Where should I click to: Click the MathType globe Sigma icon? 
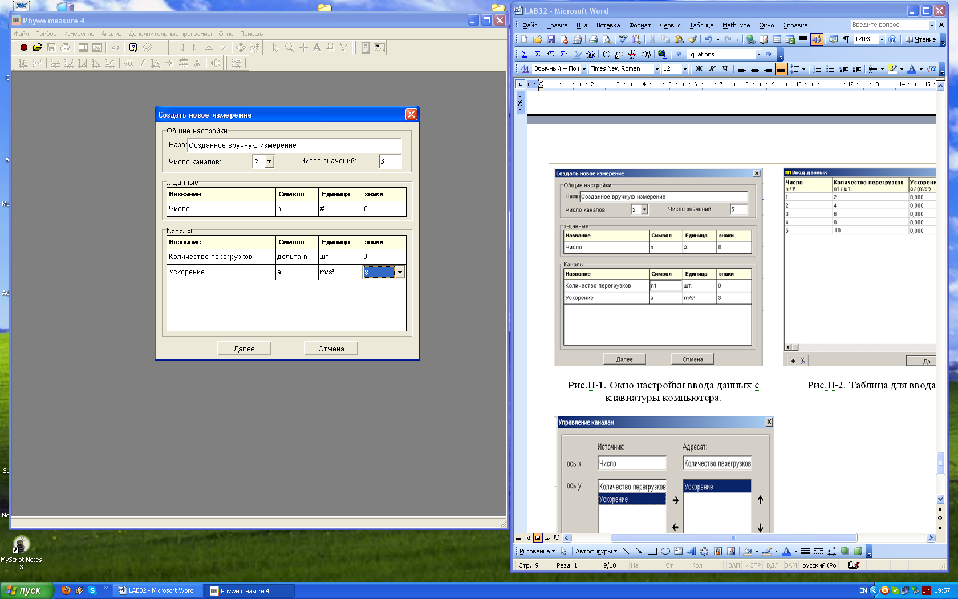(x=663, y=54)
